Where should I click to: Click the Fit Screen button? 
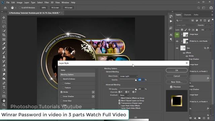(x=55, y=8)
